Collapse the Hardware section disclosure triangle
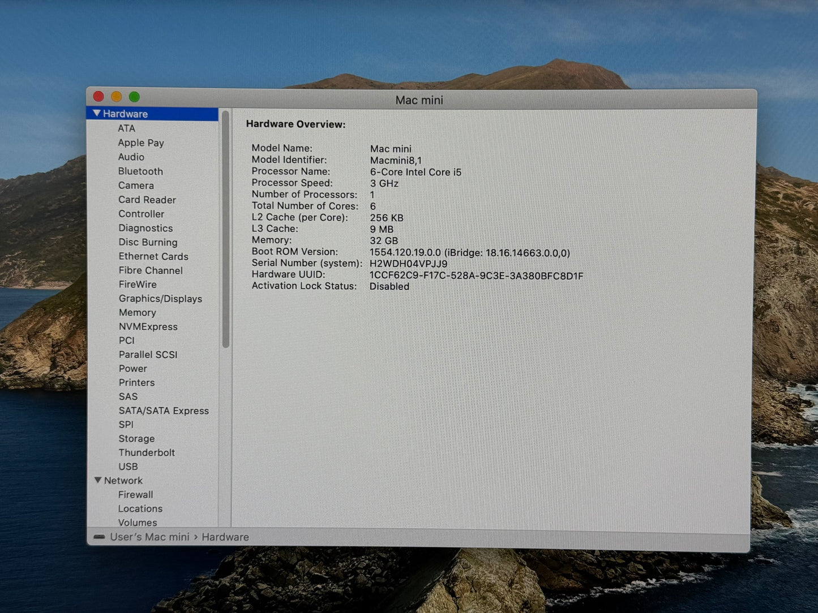 click(97, 114)
